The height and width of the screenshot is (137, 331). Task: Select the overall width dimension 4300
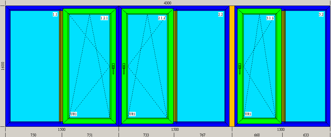167,3
